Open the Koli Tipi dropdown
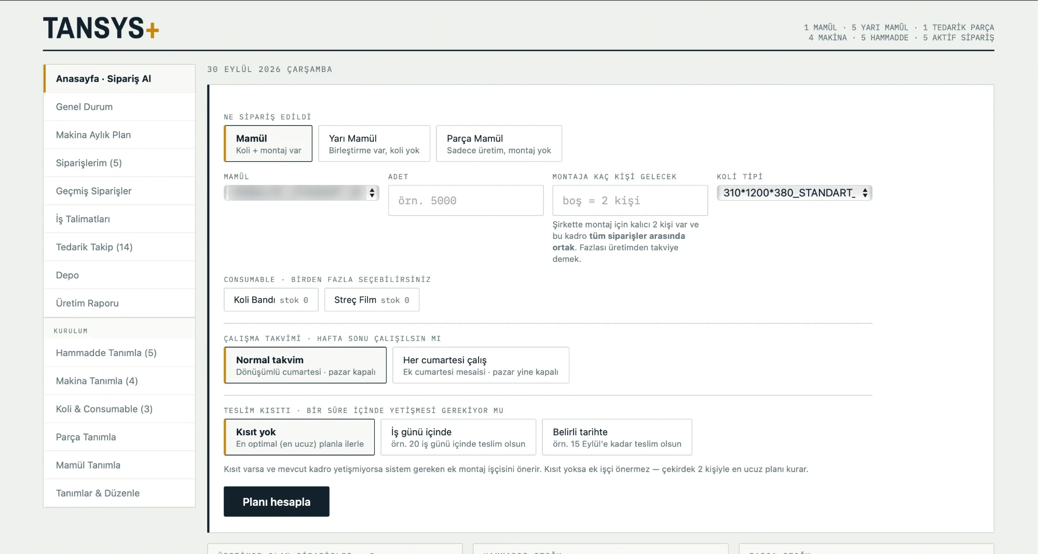The width and height of the screenshot is (1038, 554). (x=794, y=193)
